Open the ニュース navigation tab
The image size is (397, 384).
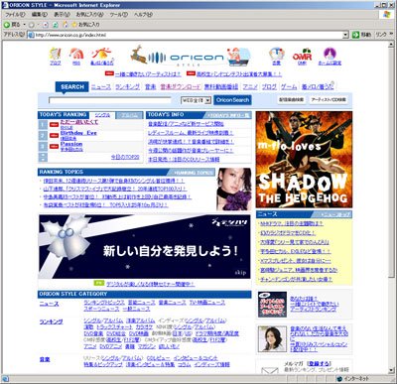click(x=101, y=87)
